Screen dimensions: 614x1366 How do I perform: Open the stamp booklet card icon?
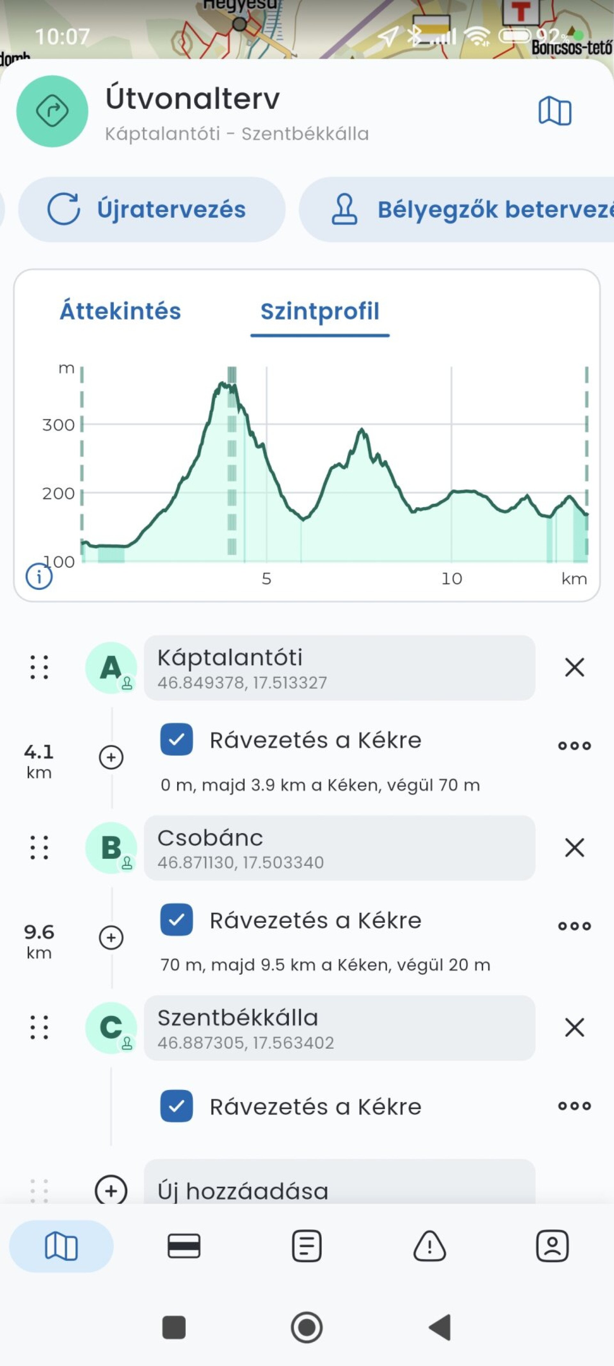point(184,1246)
